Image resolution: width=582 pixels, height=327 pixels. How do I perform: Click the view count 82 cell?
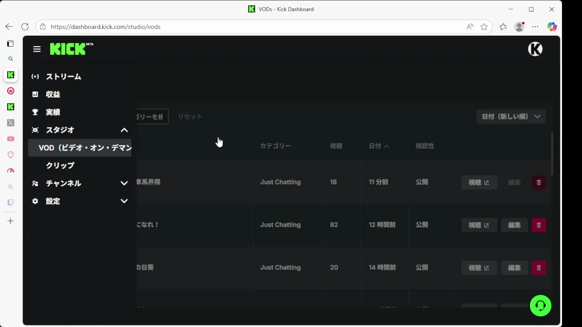(x=334, y=225)
